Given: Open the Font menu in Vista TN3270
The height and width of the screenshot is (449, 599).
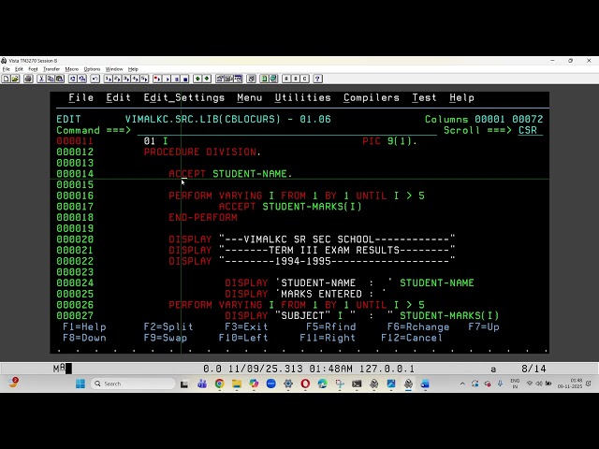Looking at the screenshot, I should 34,69.
